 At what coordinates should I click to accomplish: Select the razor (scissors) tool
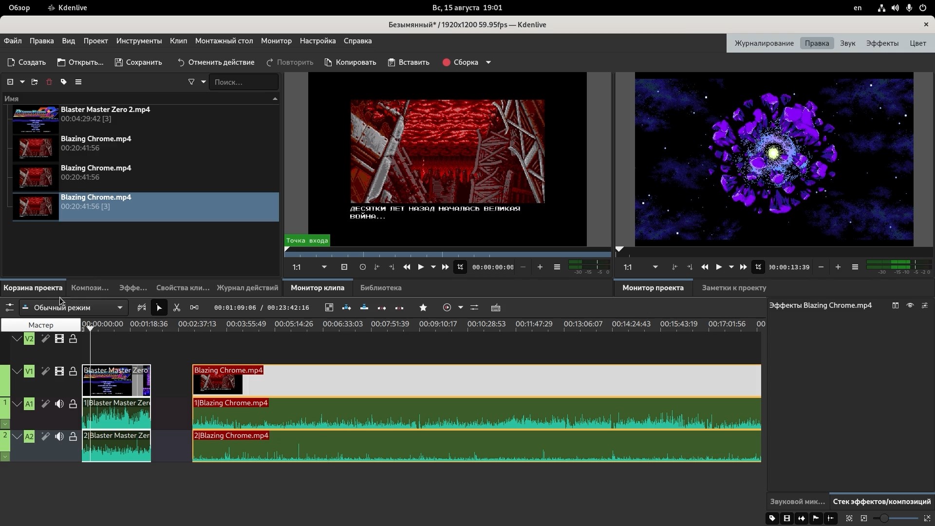click(x=177, y=308)
